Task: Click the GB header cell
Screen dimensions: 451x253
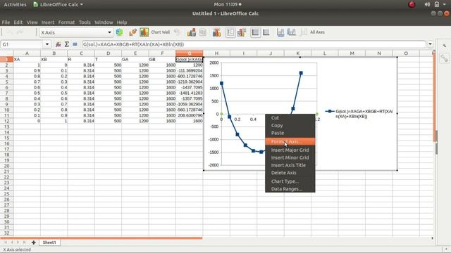Action: pos(162,59)
